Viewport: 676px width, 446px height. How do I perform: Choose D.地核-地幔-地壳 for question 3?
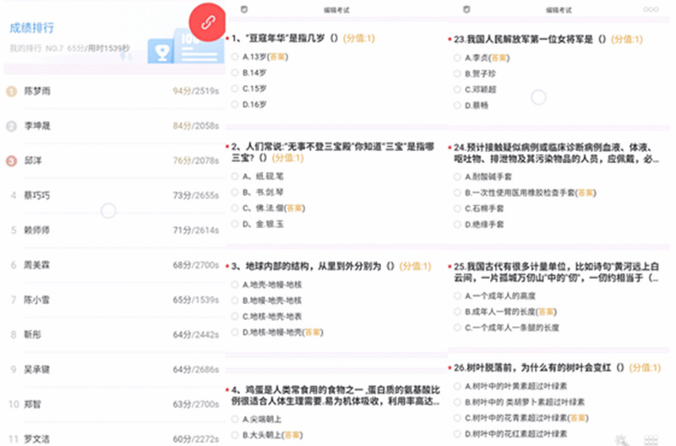[234, 332]
